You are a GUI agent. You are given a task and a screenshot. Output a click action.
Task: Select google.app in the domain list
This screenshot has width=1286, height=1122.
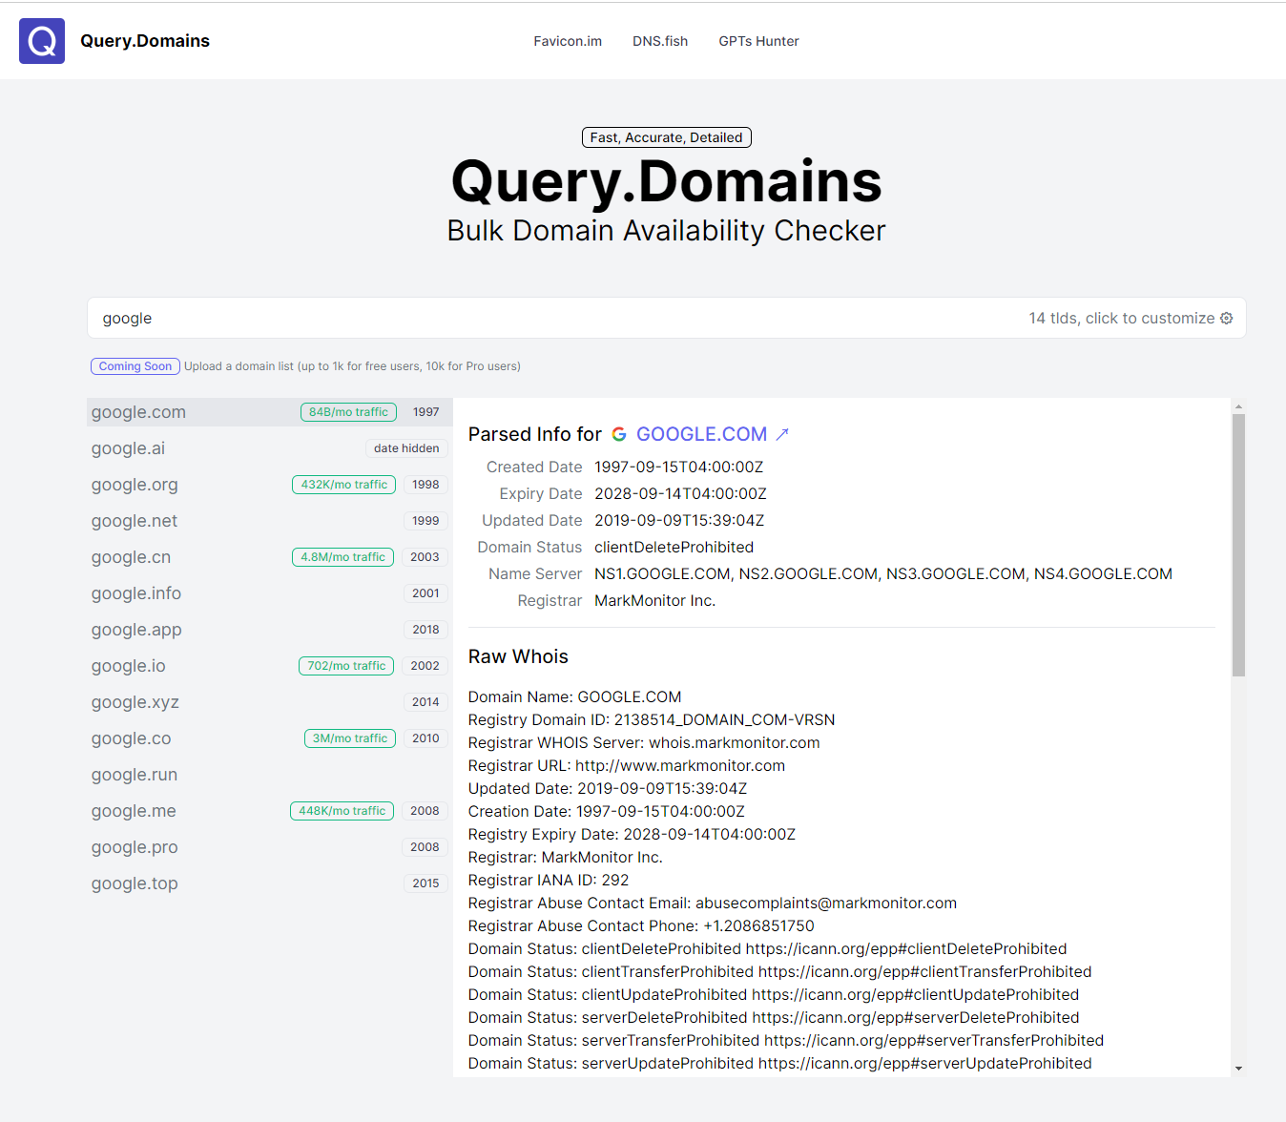(270, 630)
